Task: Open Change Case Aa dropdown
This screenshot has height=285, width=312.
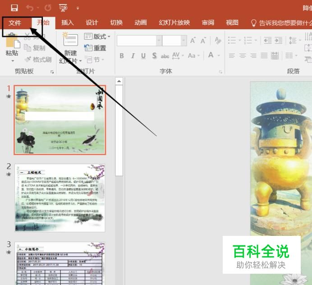Action: click(x=193, y=55)
